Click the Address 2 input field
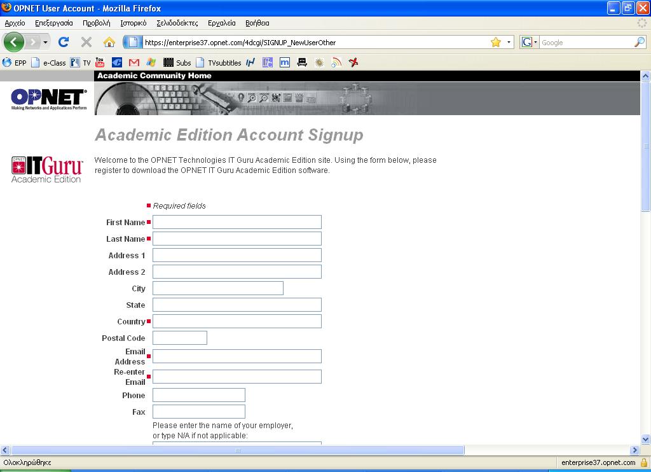The width and height of the screenshot is (651, 472). (237, 272)
